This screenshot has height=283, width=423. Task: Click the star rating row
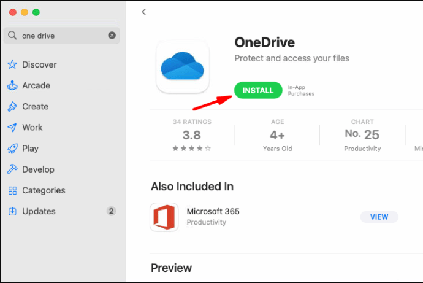[191, 148]
